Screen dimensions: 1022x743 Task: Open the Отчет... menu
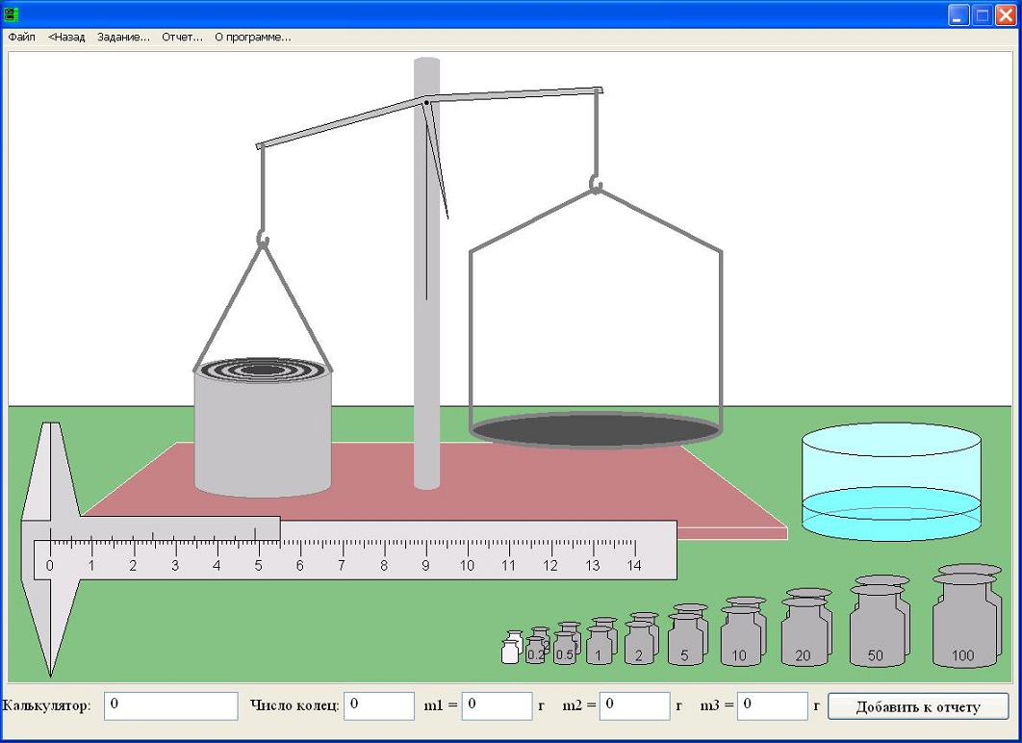[x=182, y=38]
